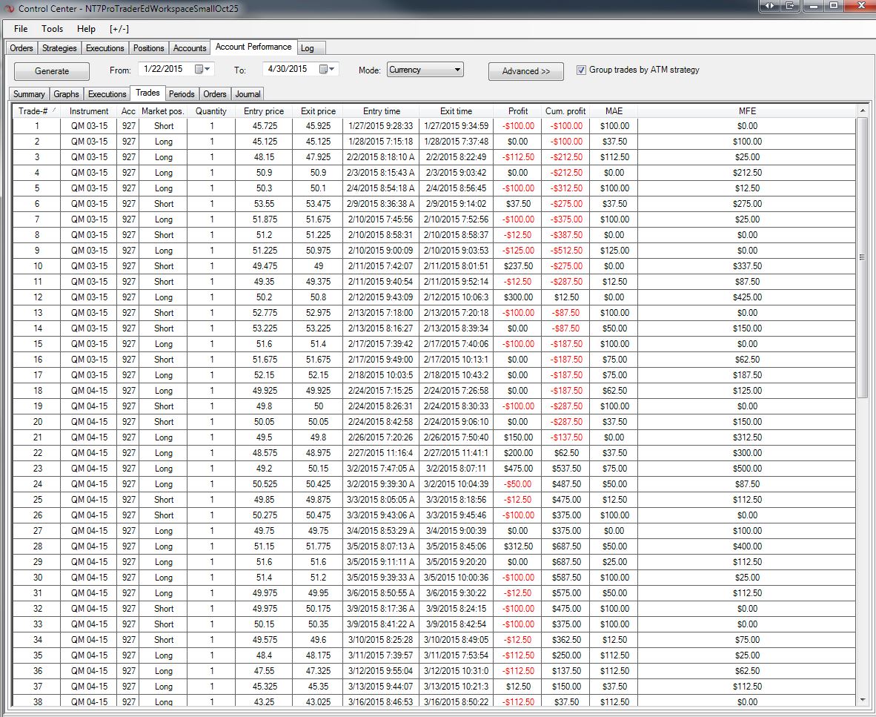This screenshot has height=717, width=876.
Task: Click trade 28 profit cell $312.50
Action: 518,546
